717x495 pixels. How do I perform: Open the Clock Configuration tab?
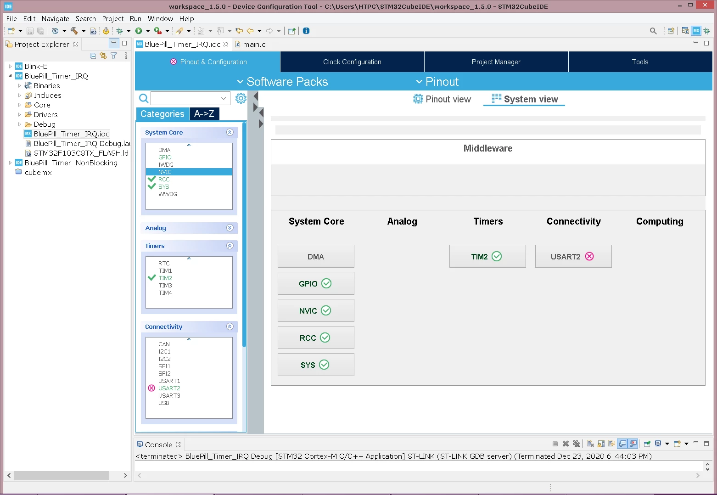pos(352,62)
